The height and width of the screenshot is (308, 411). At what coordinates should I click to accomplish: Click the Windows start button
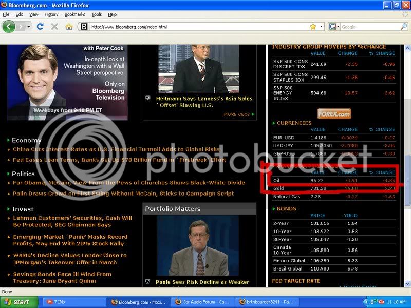point(19,302)
